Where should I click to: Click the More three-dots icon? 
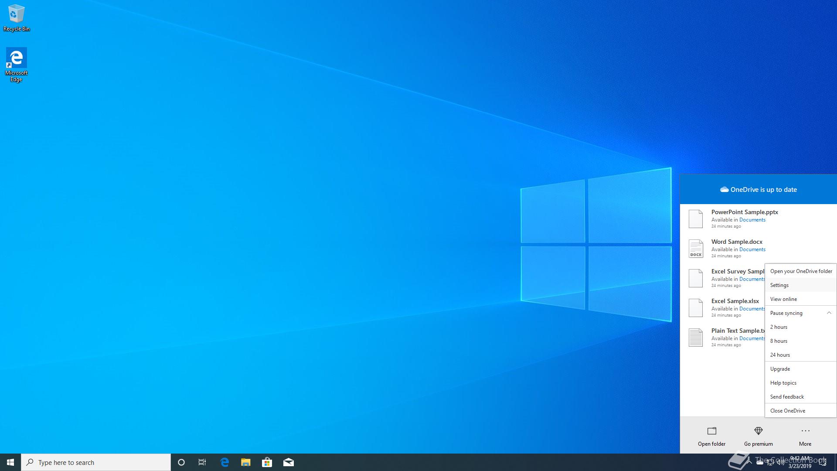[805, 431]
